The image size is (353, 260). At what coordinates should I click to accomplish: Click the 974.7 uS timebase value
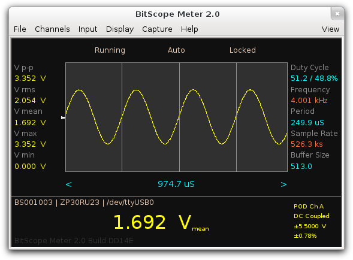(x=176, y=184)
